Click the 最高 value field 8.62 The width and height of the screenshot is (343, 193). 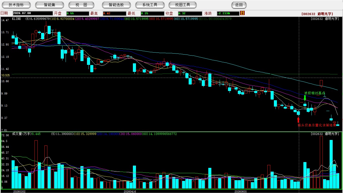click(x=115, y=13)
